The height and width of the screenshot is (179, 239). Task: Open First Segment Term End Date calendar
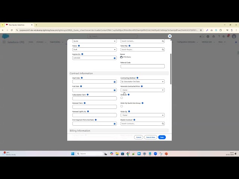click(115, 124)
